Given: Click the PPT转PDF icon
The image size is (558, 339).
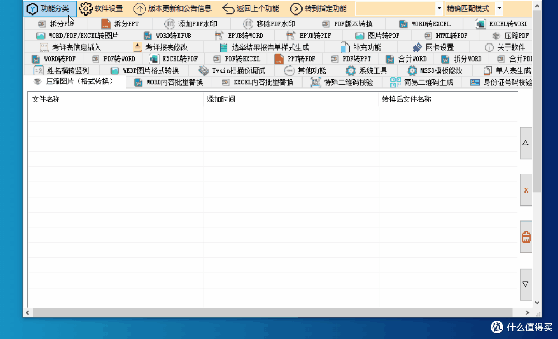Looking at the screenshot, I should coord(279,59).
